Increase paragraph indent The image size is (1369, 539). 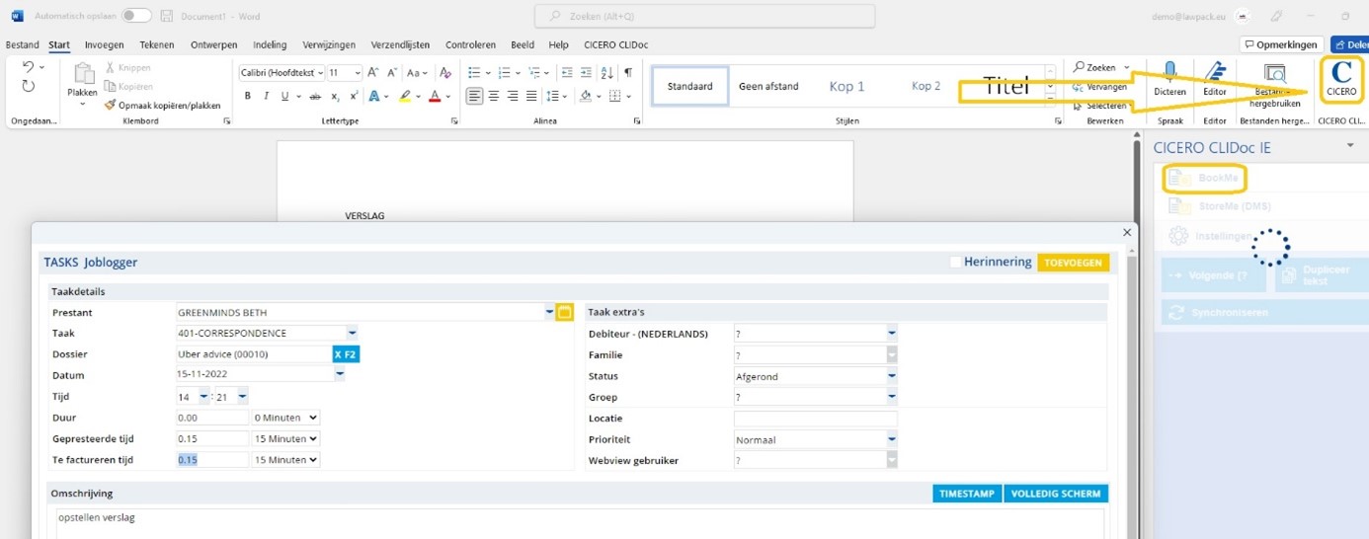[x=586, y=72]
